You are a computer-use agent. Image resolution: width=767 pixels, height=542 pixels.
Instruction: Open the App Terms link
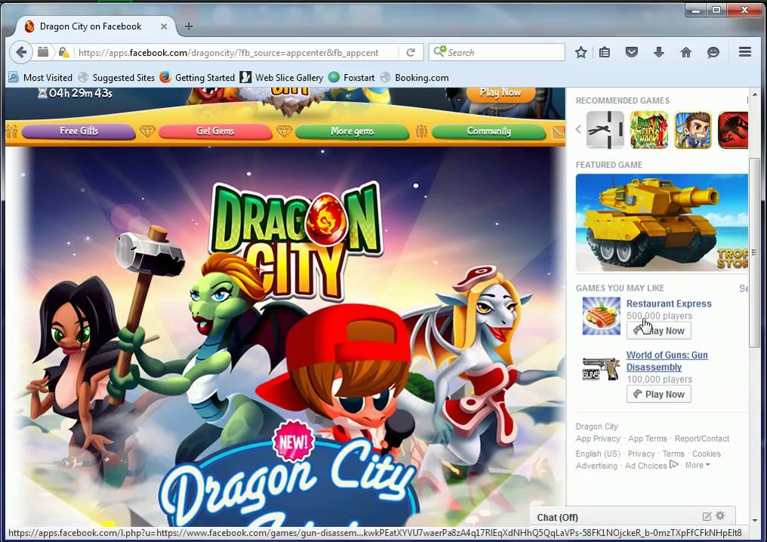[647, 439]
